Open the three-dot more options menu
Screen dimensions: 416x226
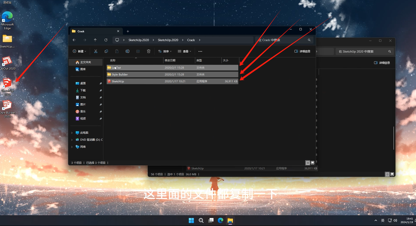pyautogui.click(x=200, y=51)
